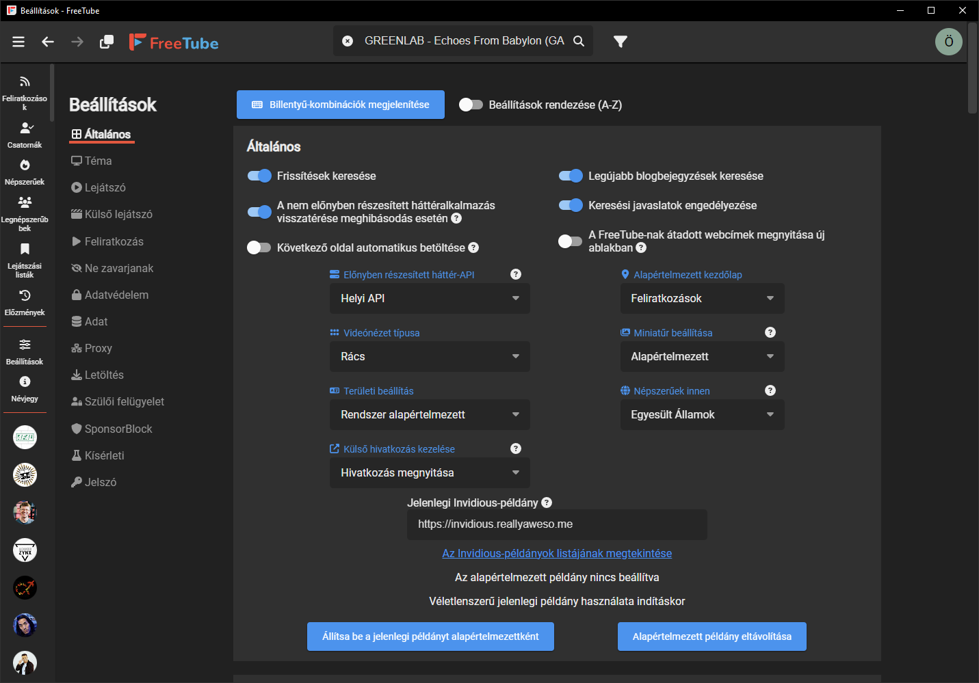Open Miniatűr beállítása dropdown
Viewport: 979px width, 683px height.
click(702, 357)
